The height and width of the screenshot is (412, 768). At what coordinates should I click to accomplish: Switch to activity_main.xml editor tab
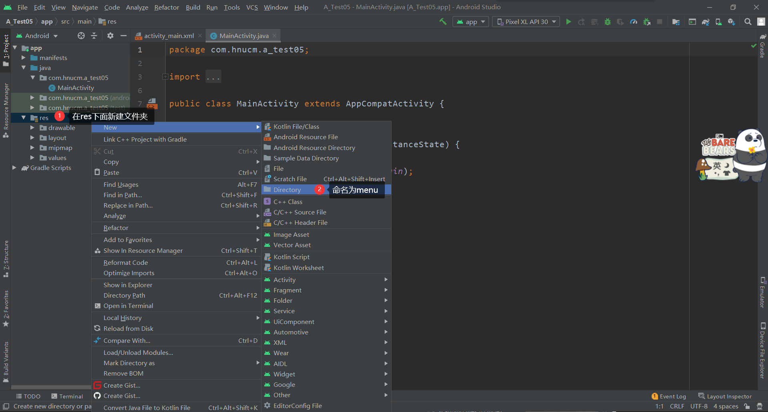pos(168,36)
